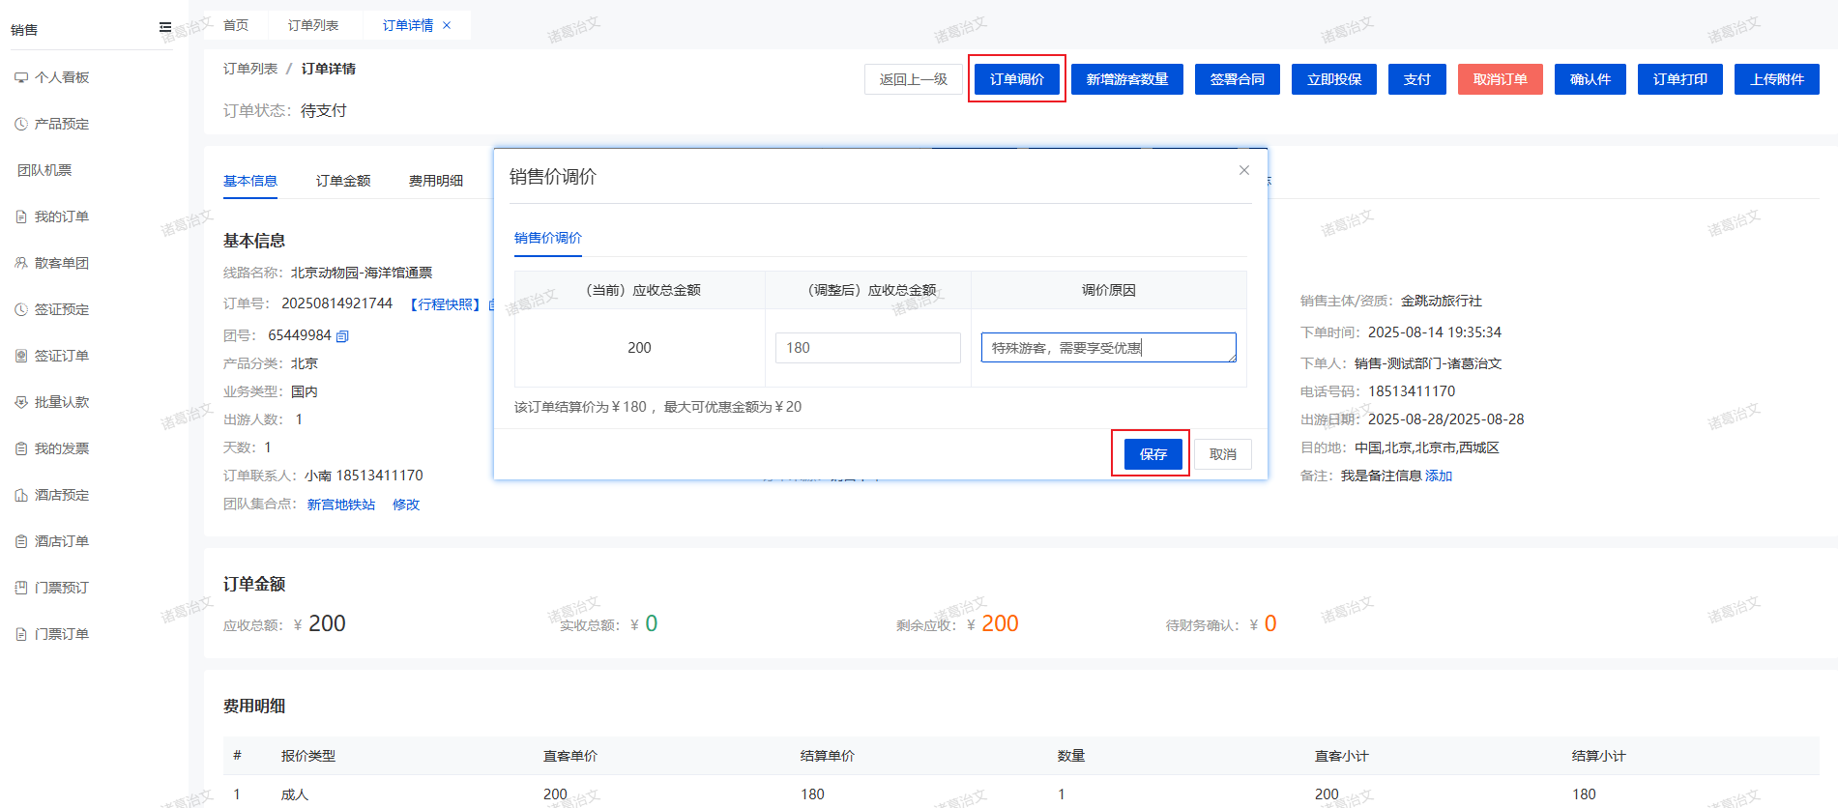Click the 批量认款 icon in sidebar

(x=21, y=402)
